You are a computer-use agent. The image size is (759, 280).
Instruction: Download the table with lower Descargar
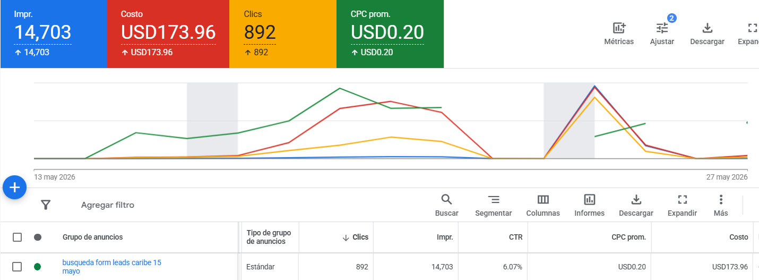click(x=636, y=205)
